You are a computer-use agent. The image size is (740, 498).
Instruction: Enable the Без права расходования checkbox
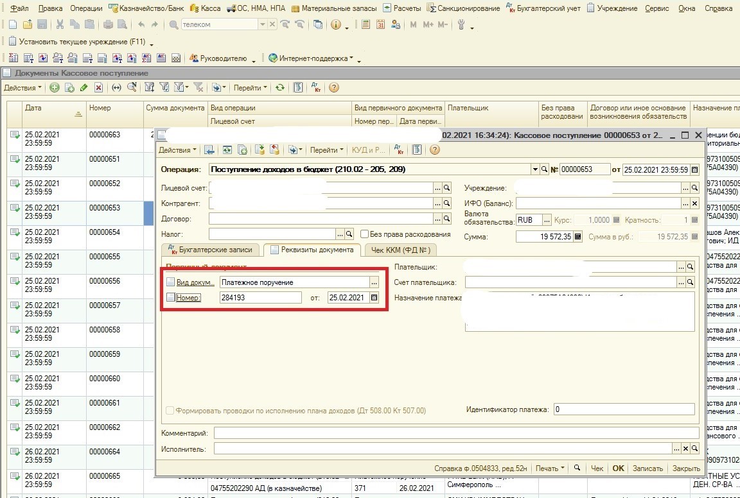(365, 234)
